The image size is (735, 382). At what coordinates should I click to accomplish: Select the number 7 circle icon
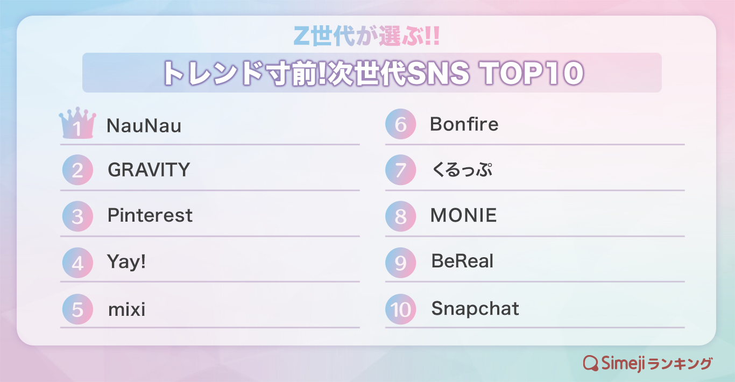click(x=401, y=170)
